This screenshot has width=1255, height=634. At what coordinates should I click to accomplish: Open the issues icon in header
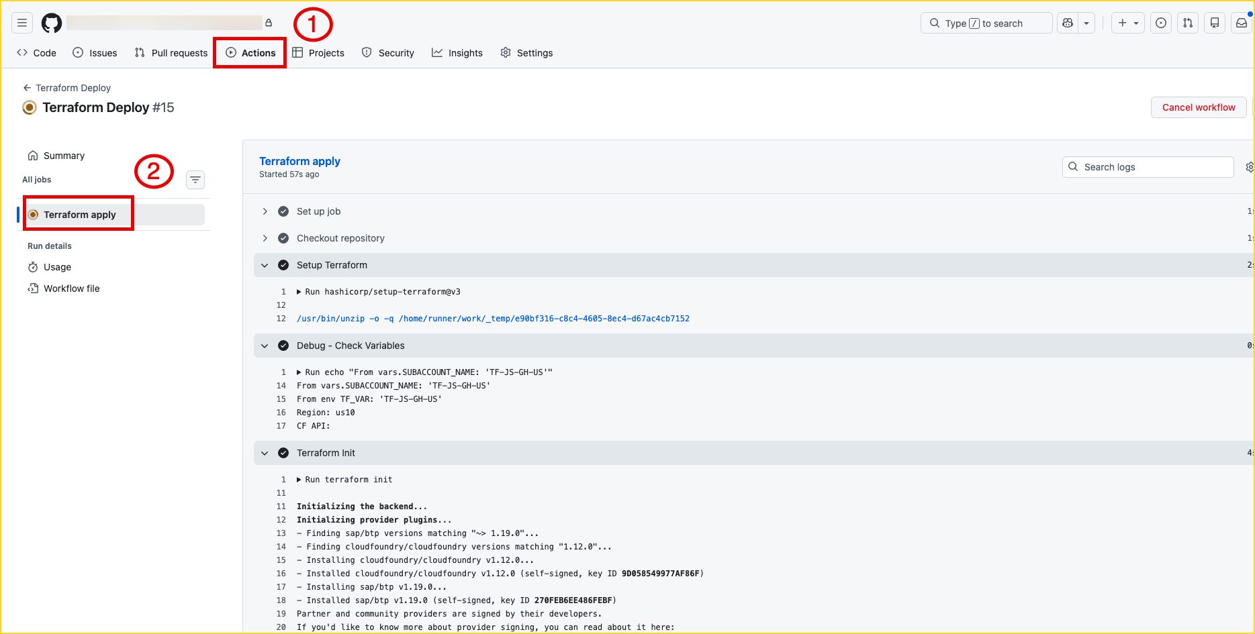click(x=1161, y=23)
